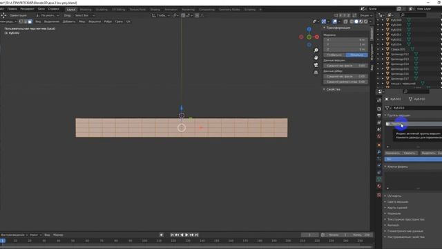Viewport: 442px width, 249px height.
Task: Open World properties tab icon
Action: click(x=379, y=136)
